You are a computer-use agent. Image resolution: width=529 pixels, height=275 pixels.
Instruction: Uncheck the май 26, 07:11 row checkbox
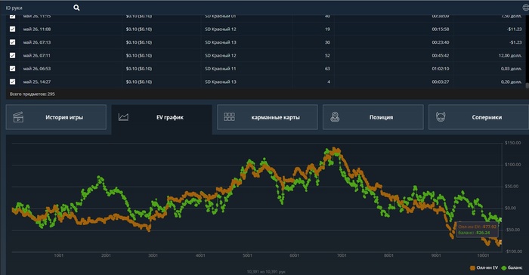(x=13, y=55)
